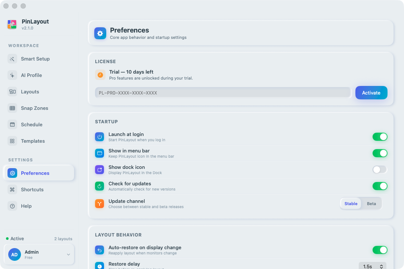Click the AD user avatar
This screenshot has width=404, height=269.
(x=15, y=254)
